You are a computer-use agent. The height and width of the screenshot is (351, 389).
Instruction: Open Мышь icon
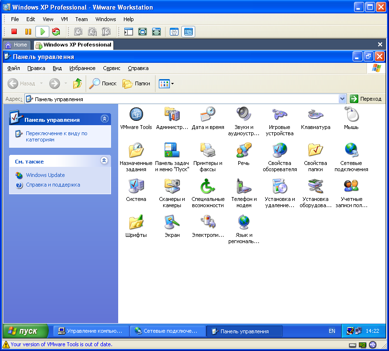(x=351, y=118)
